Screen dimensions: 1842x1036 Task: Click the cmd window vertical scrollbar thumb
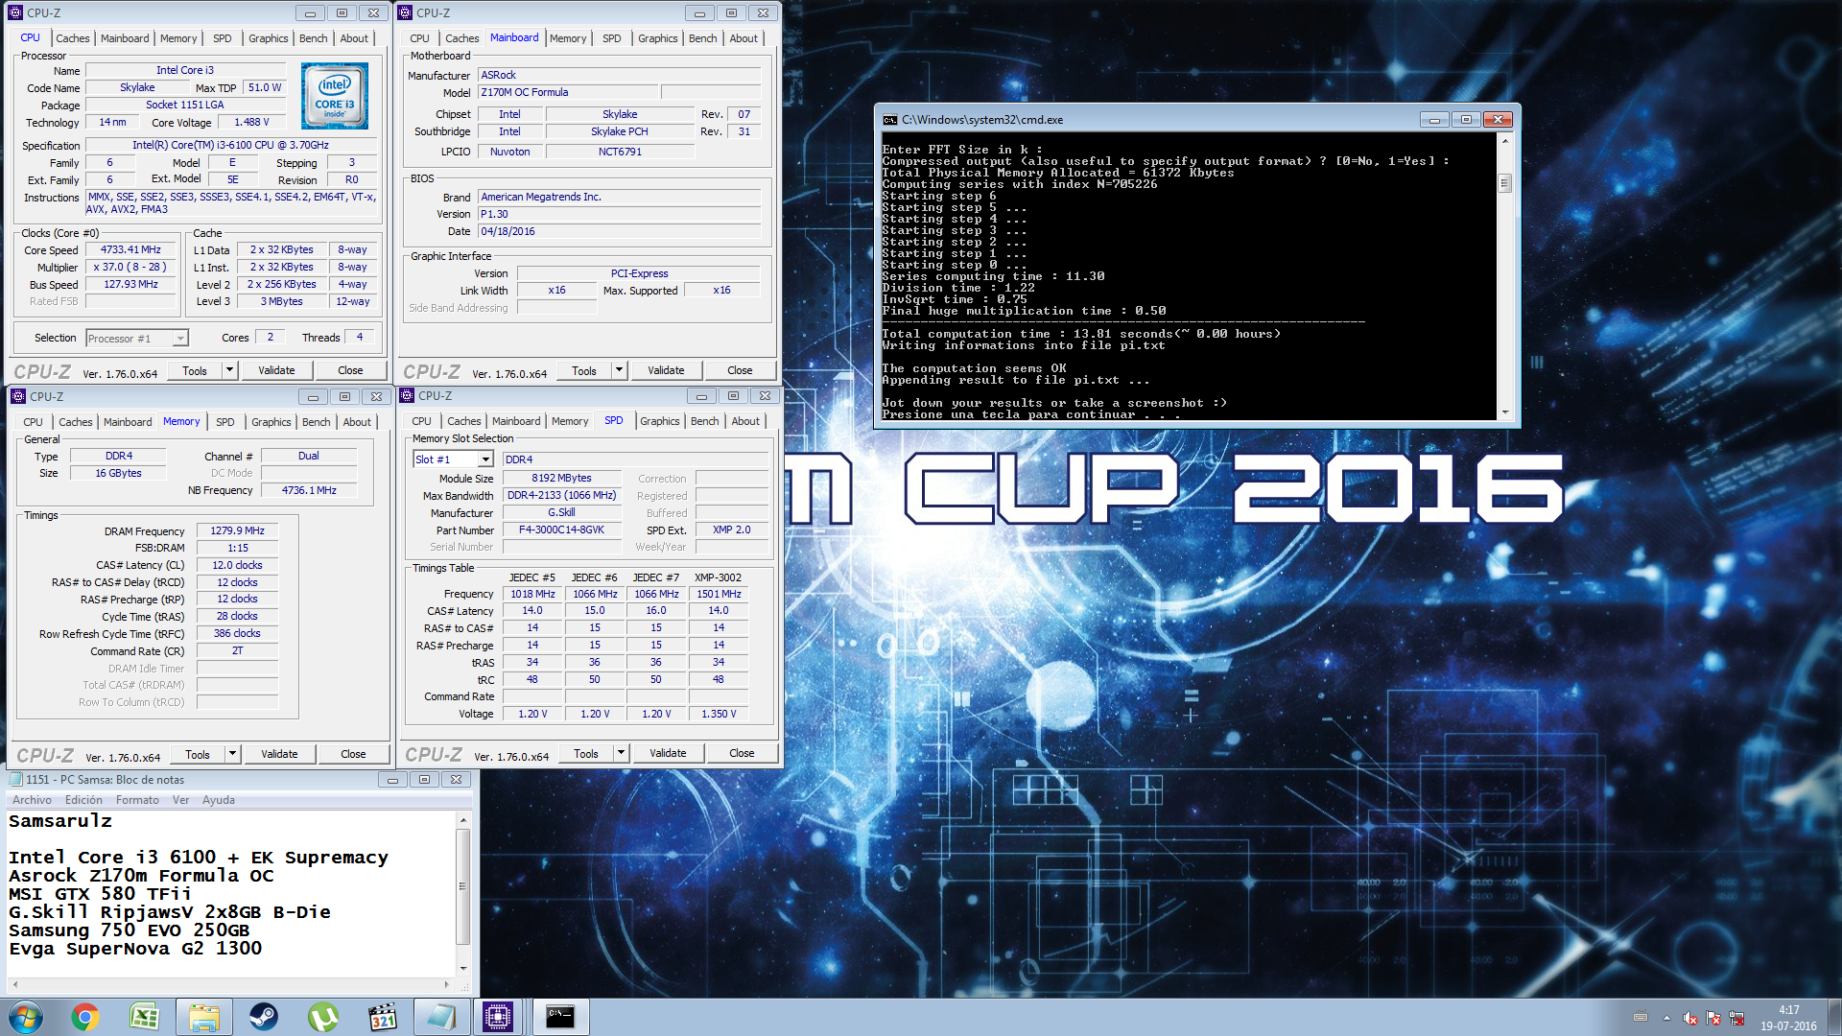click(x=1504, y=183)
